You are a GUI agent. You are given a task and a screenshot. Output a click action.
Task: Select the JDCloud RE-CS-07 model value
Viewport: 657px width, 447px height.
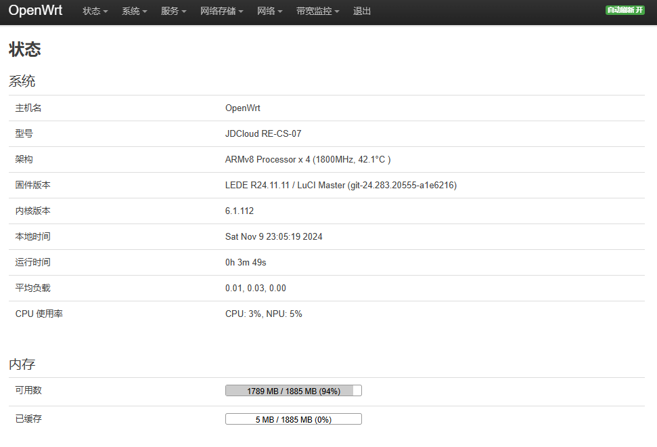tap(263, 134)
